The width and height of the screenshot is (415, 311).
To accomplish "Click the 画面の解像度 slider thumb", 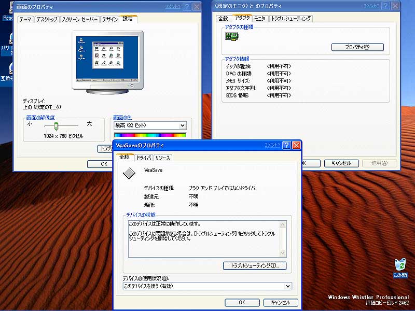I will pyautogui.click(x=56, y=126).
